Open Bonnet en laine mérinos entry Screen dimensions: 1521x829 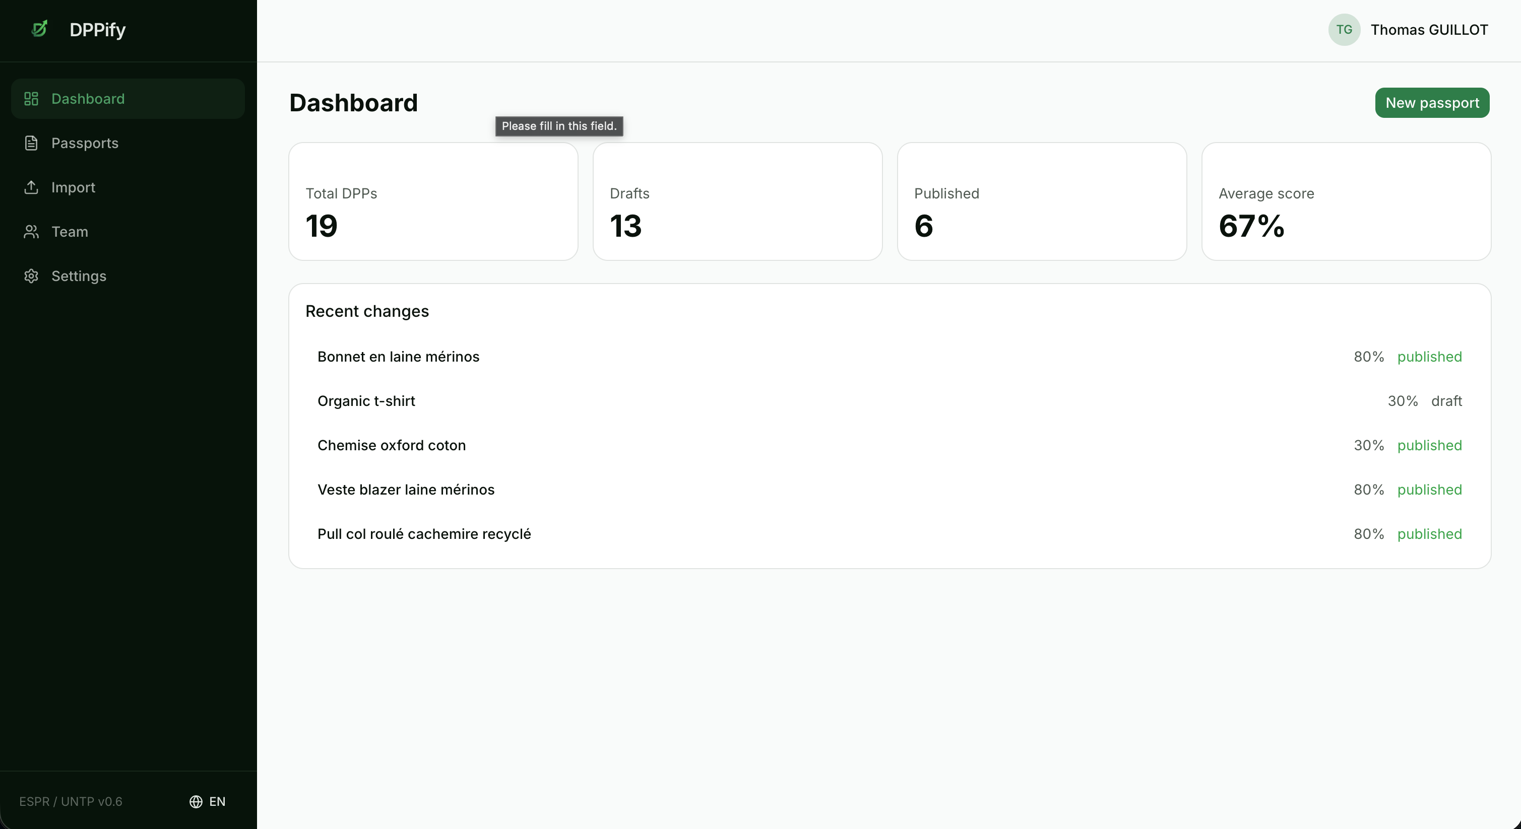click(398, 357)
